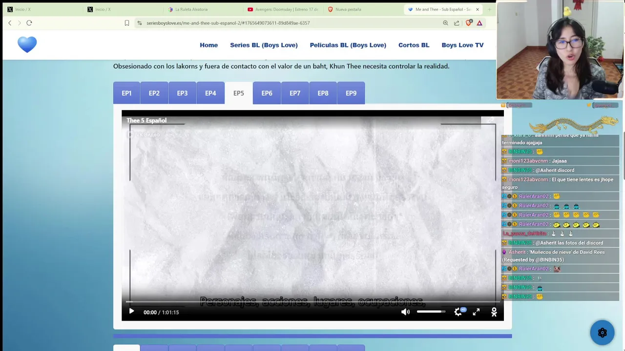Go forward in browser history
Screen dimensions: 625x351
[x=20, y=23]
